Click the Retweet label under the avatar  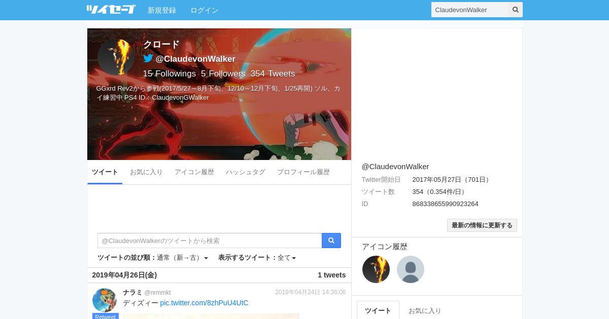105,316
